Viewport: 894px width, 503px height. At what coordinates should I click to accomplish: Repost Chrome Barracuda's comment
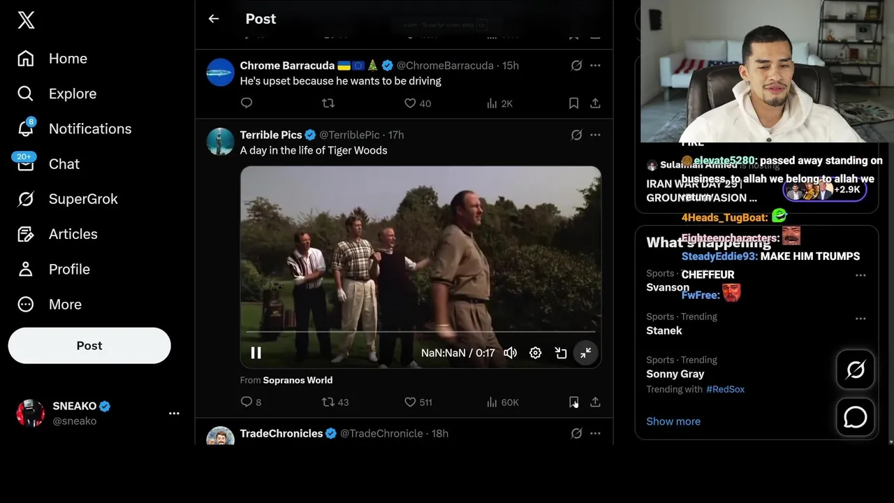pos(328,103)
